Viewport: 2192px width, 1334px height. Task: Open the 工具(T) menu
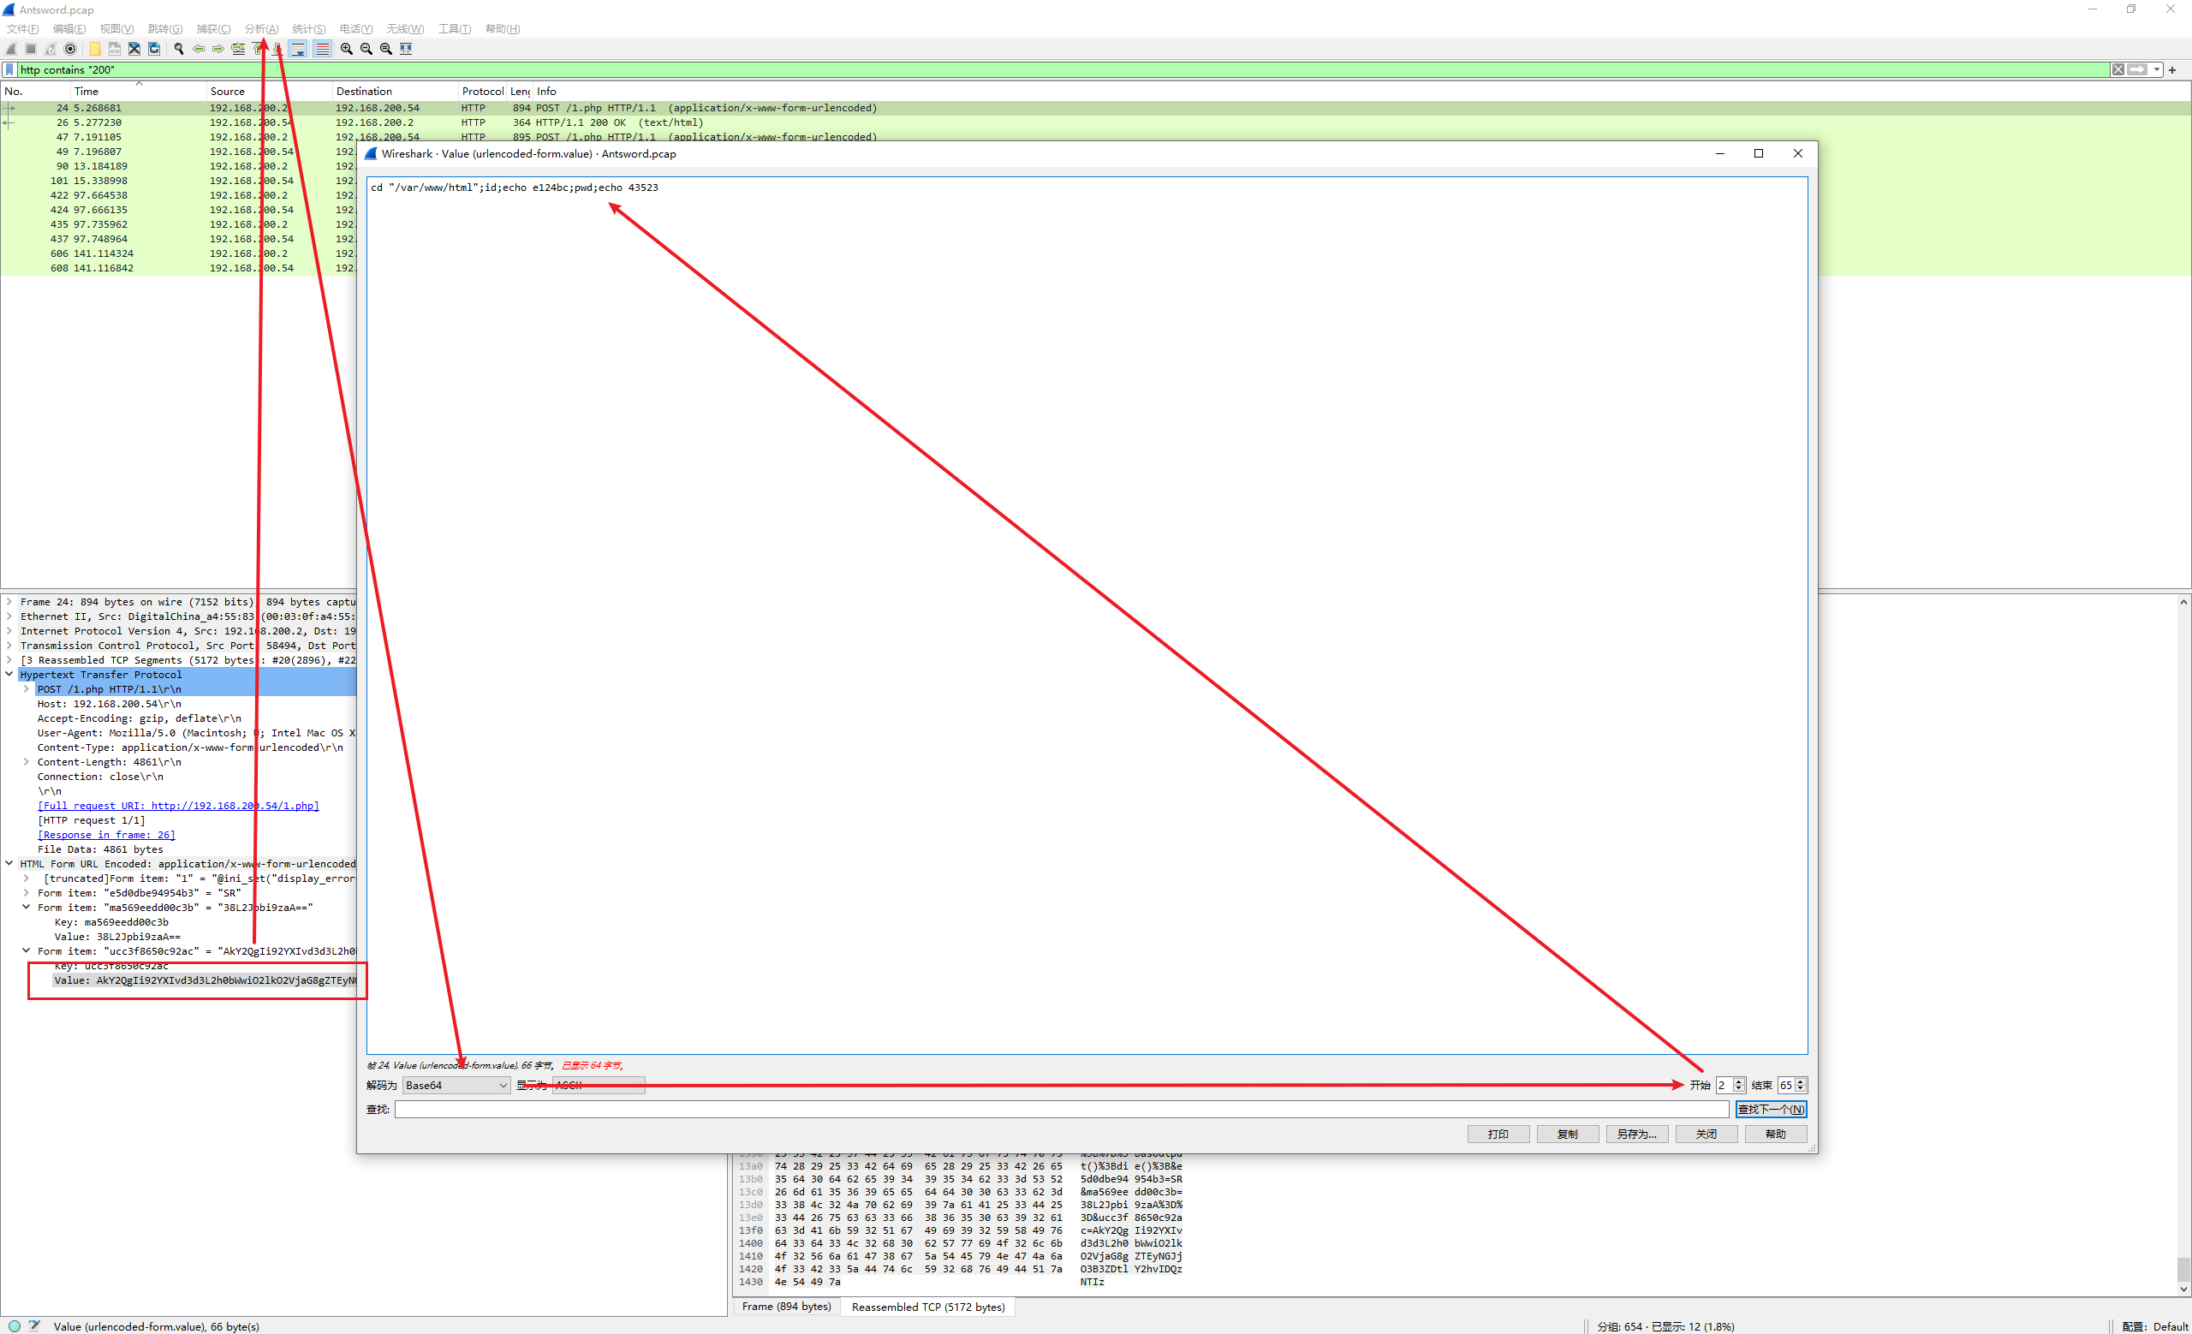455,29
